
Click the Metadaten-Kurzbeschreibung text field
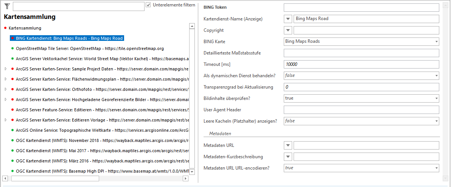[x=366, y=157]
